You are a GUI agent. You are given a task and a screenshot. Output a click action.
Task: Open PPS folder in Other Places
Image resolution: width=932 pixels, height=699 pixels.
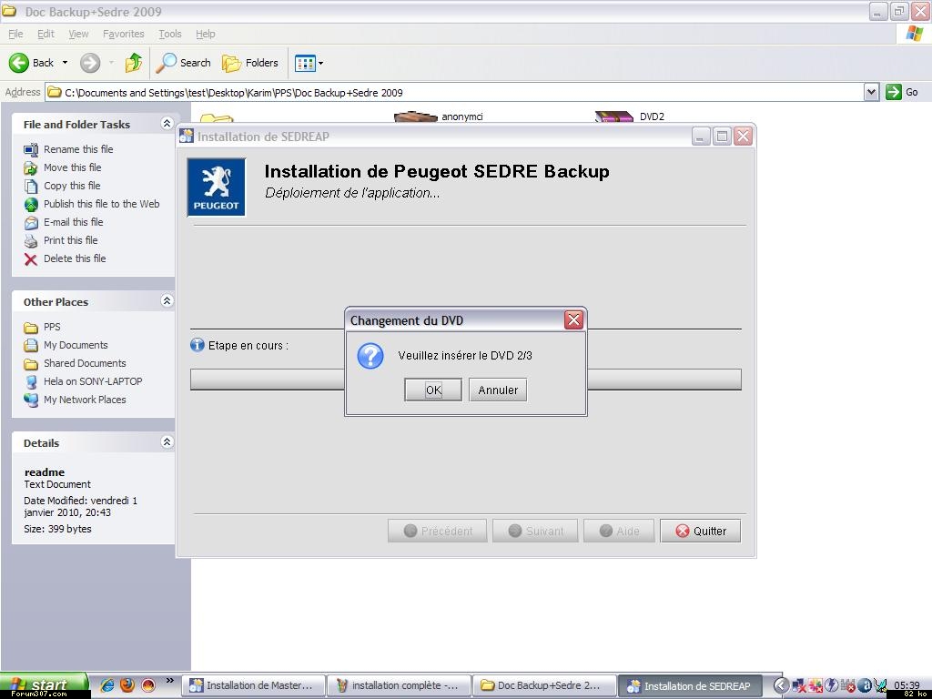click(52, 327)
